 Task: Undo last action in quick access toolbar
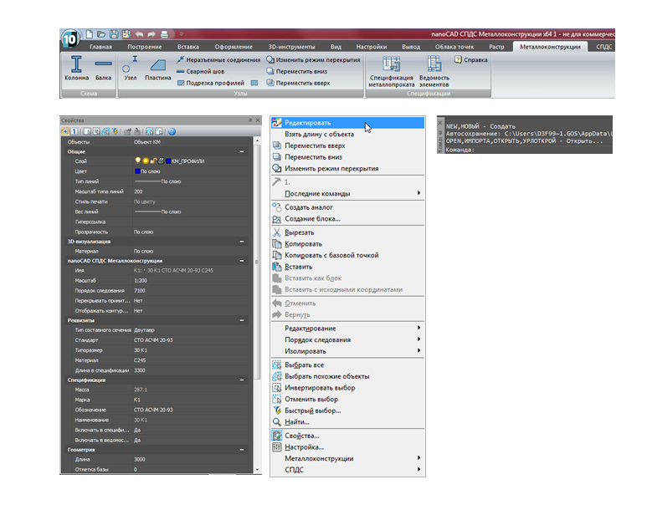coord(139,34)
